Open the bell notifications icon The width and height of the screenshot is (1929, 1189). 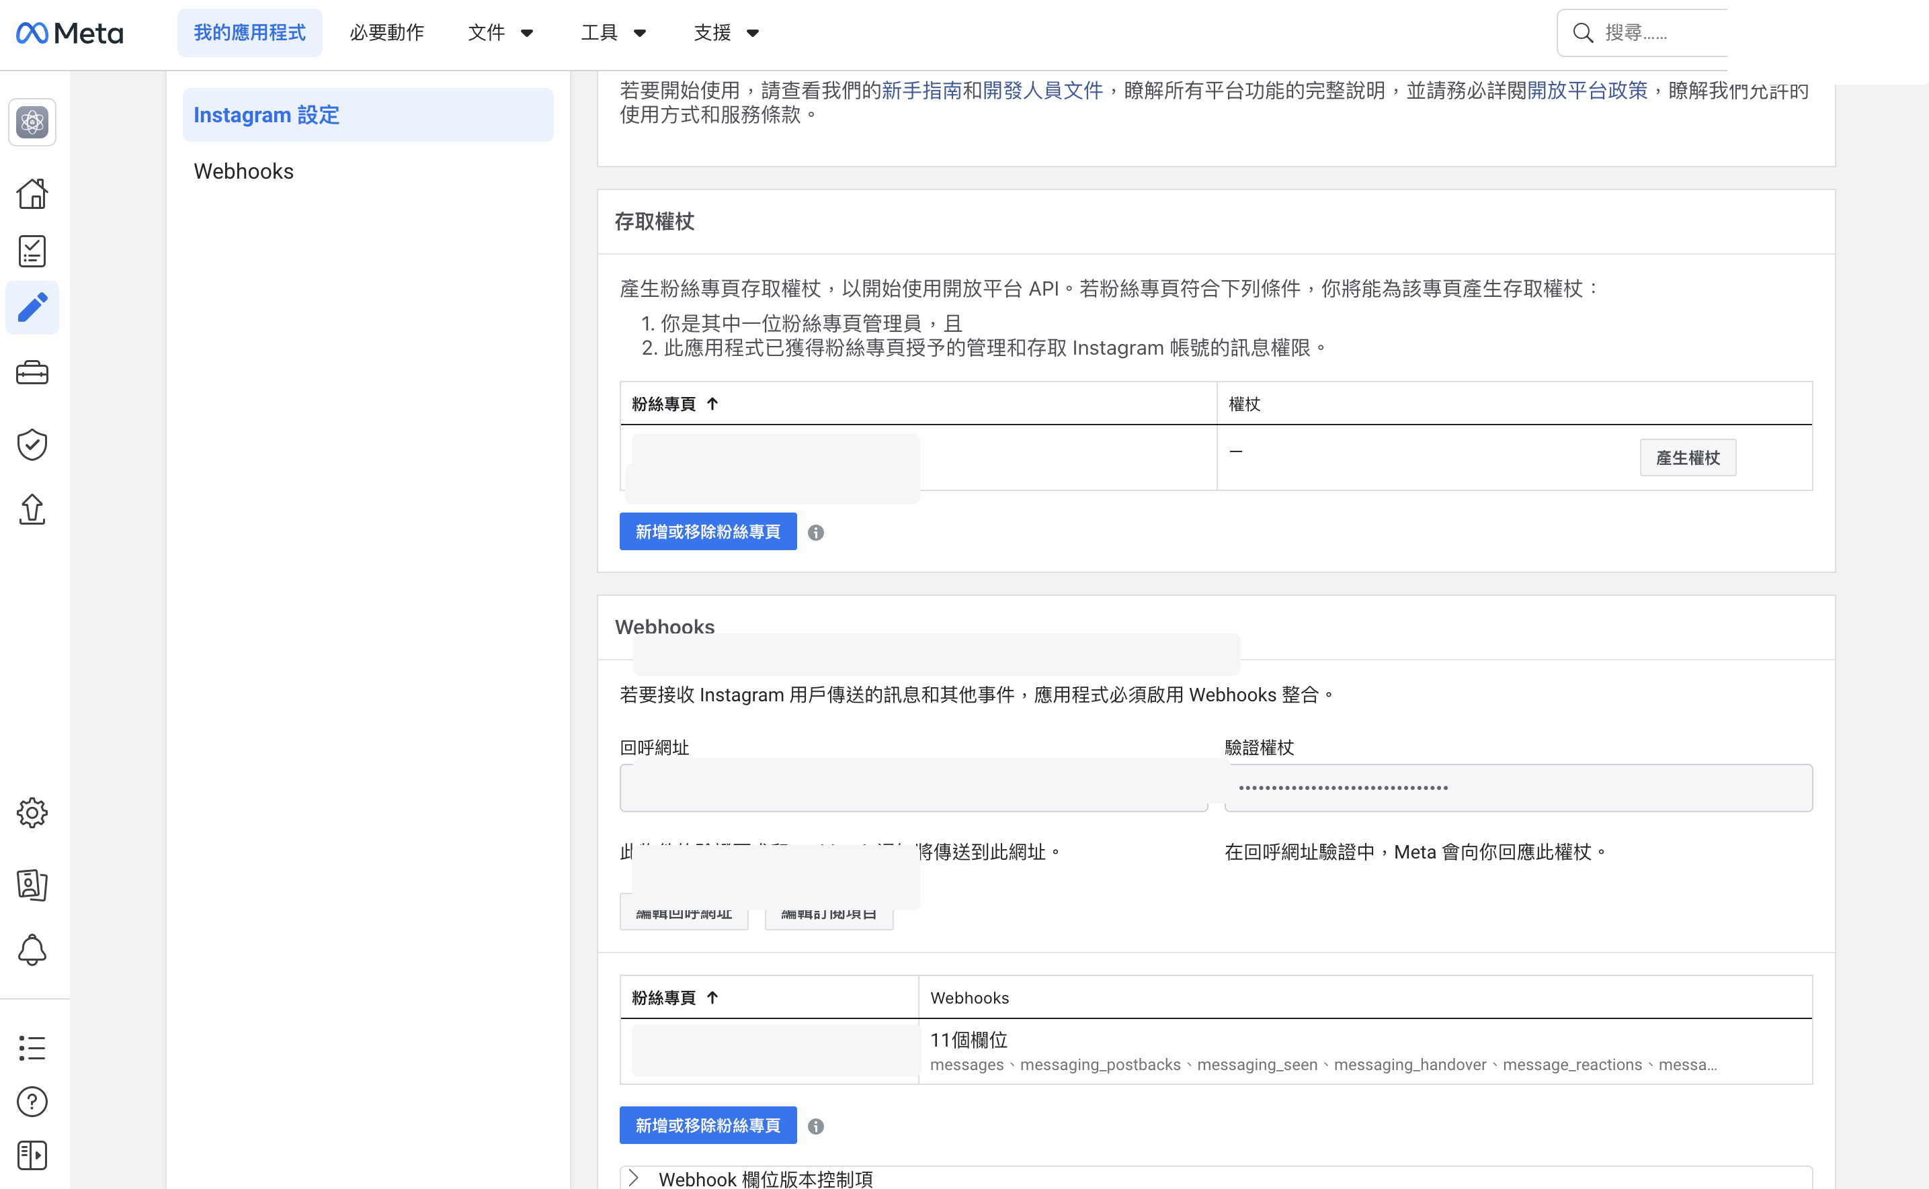[32, 950]
